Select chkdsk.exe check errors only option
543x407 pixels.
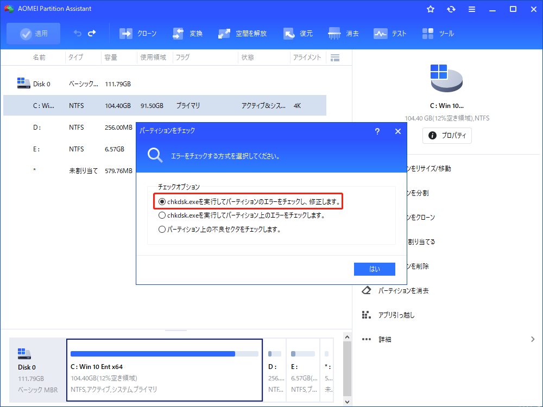click(x=242, y=215)
